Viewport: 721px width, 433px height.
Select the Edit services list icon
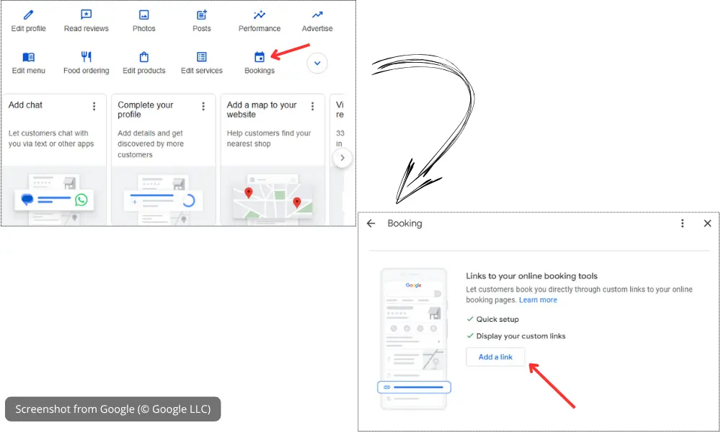201,56
